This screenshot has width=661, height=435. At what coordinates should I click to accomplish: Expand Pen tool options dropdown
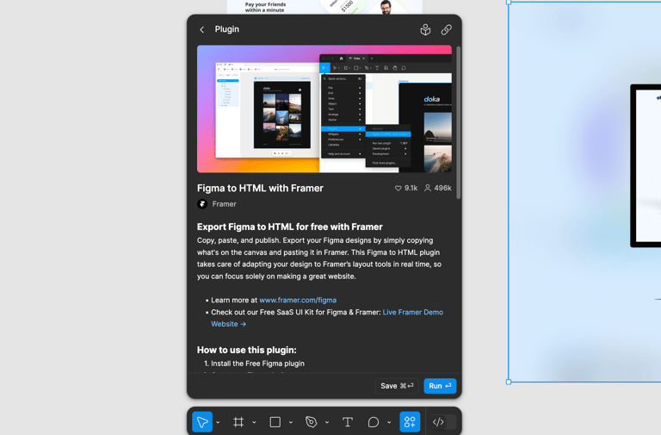coord(327,422)
